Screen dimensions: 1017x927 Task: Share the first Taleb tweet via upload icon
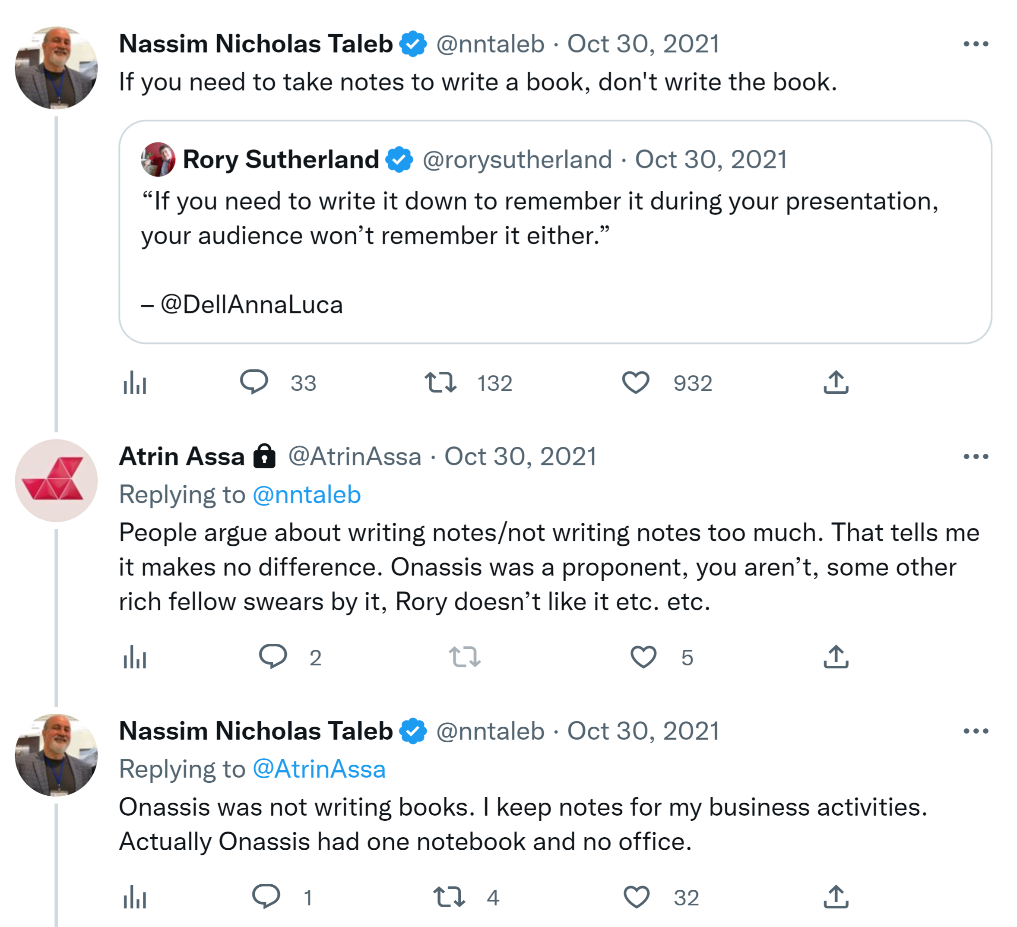pos(836,383)
